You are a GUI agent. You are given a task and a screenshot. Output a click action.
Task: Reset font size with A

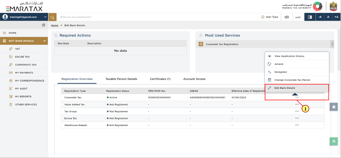click(328, 17)
